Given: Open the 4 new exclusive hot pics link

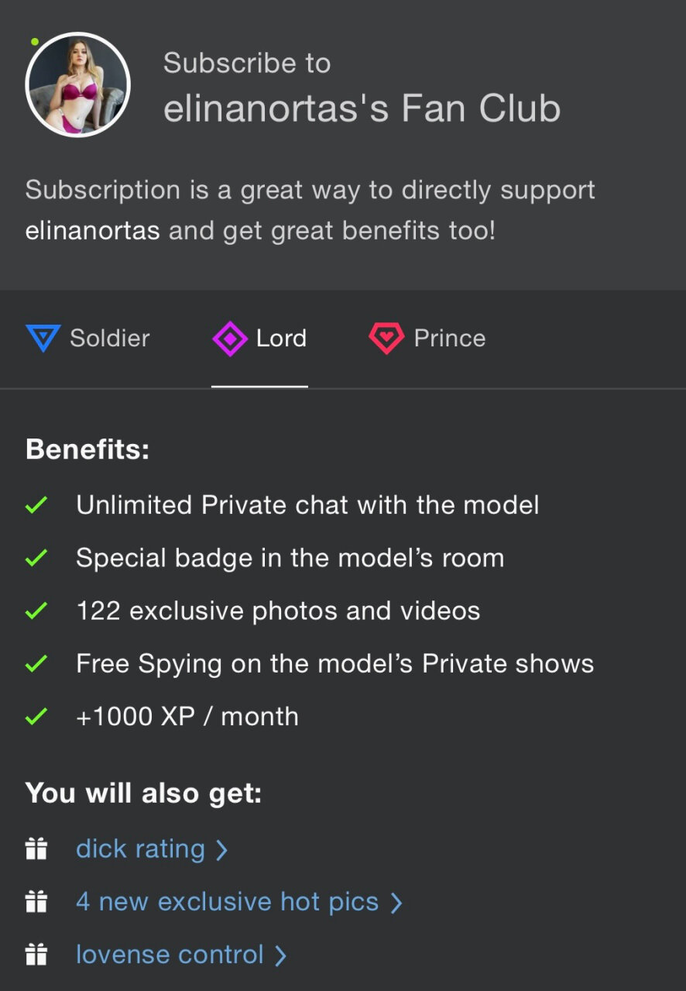Looking at the screenshot, I should [x=227, y=902].
